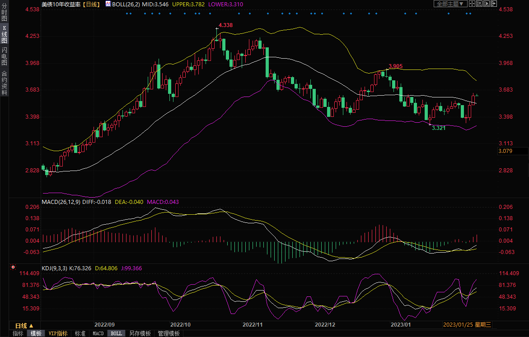Select the K线图 side tab

point(4,34)
